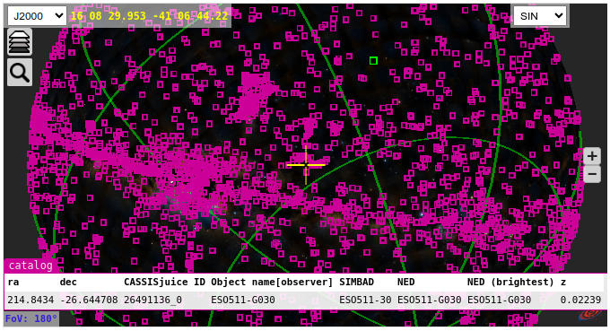This screenshot has width=610, height=331.
Task: Sort by the dec column header
Action: pyautogui.click(x=68, y=282)
